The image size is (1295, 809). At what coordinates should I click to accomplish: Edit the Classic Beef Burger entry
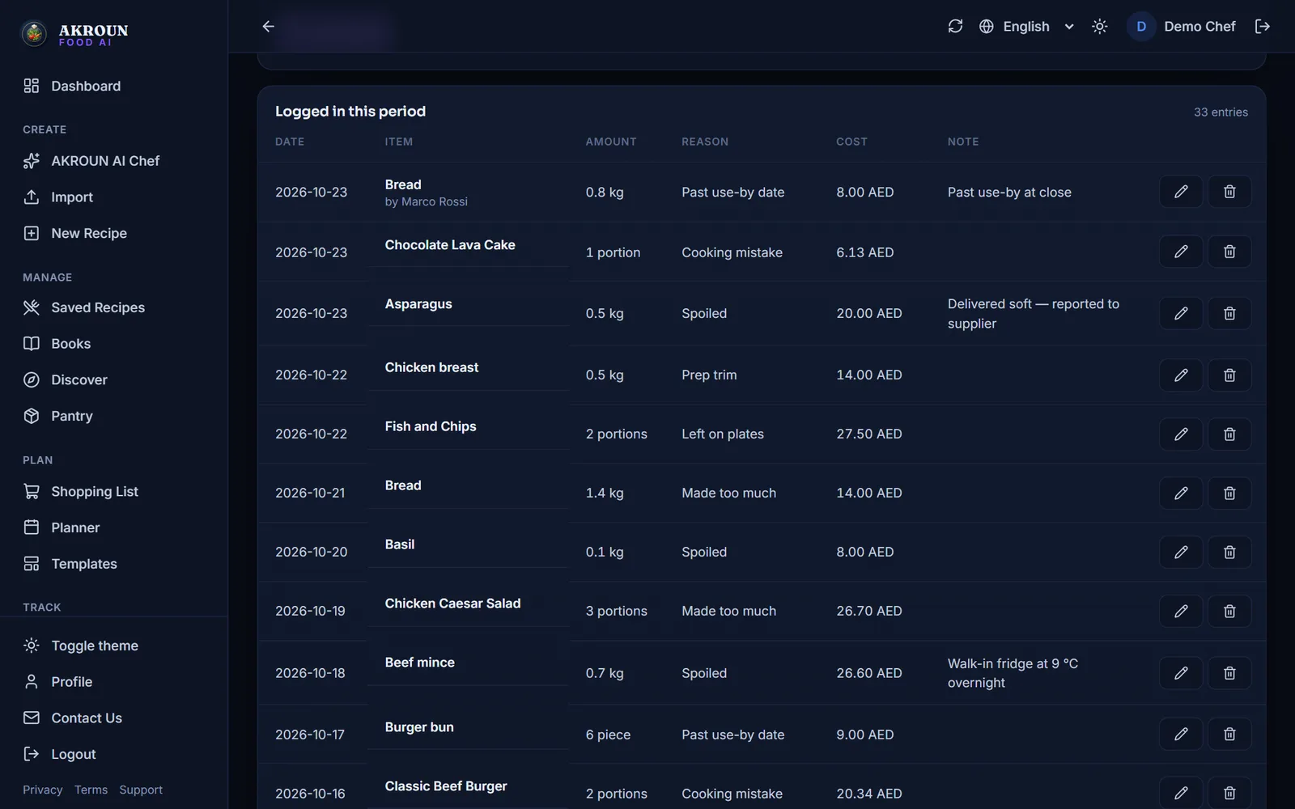pyautogui.click(x=1181, y=793)
